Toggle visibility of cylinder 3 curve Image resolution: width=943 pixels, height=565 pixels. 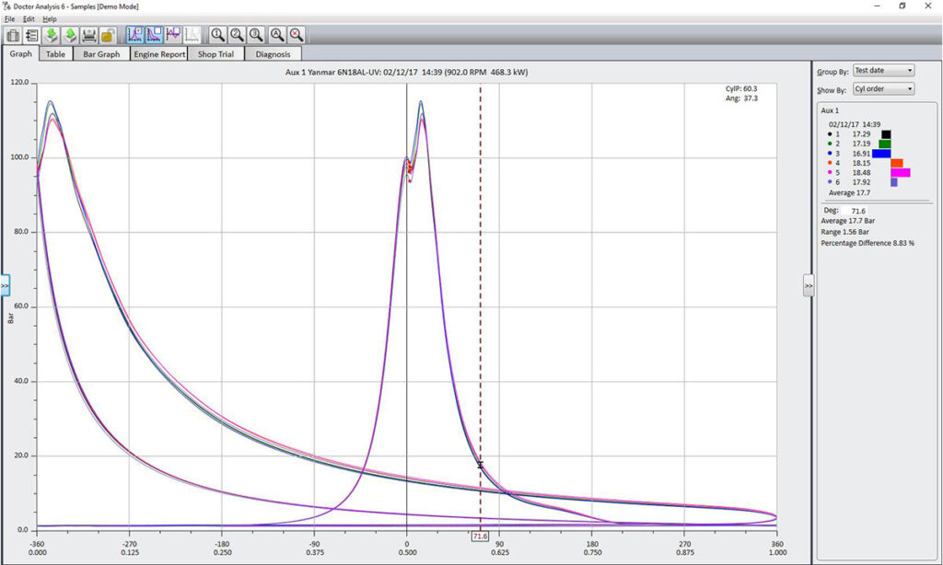tap(830, 153)
